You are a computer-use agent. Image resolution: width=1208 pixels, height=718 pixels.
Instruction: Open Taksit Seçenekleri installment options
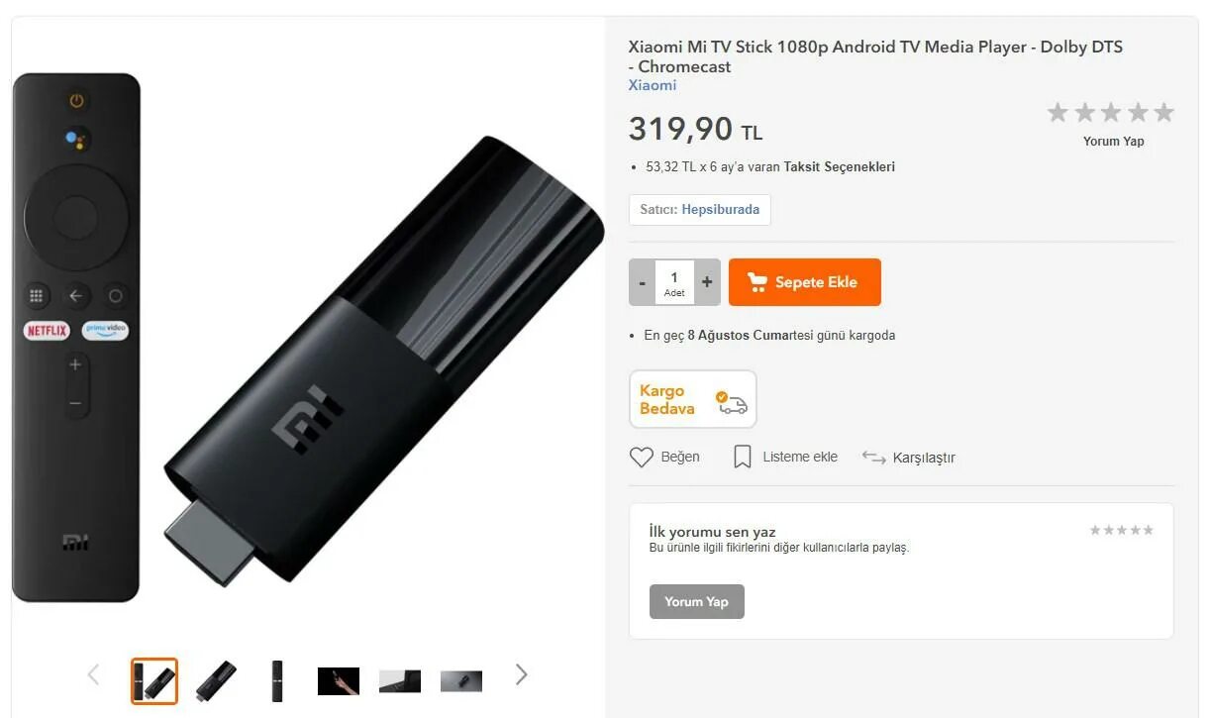pyautogui.click(x=840, y=166)
